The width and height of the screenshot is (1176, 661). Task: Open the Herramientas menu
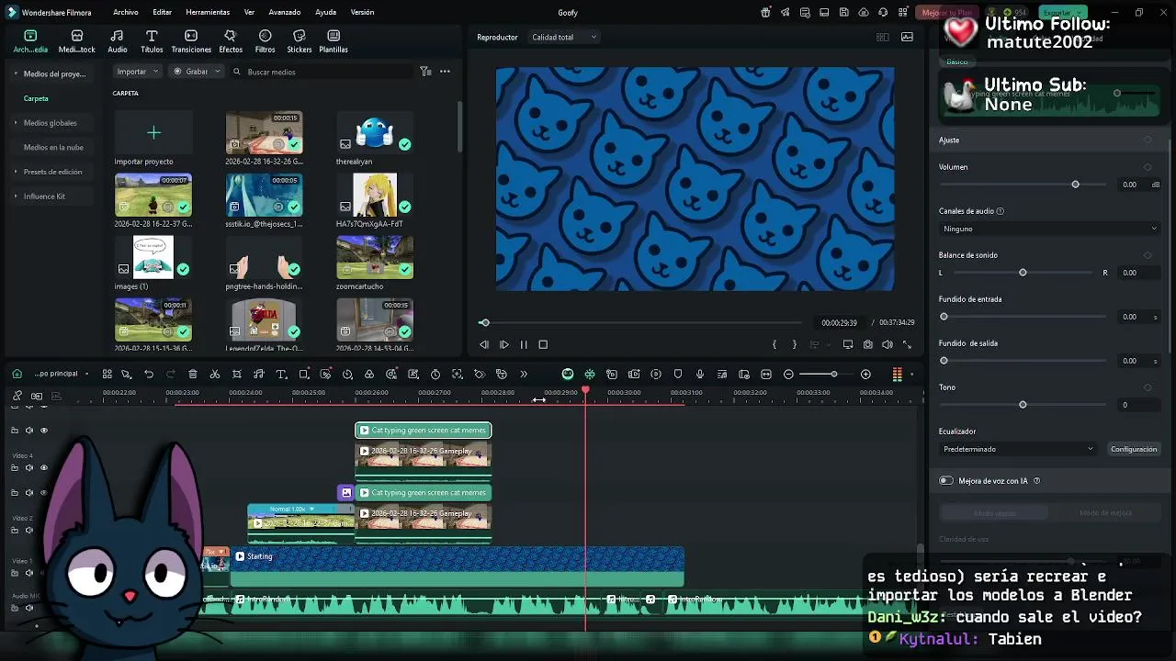point(208,12)
